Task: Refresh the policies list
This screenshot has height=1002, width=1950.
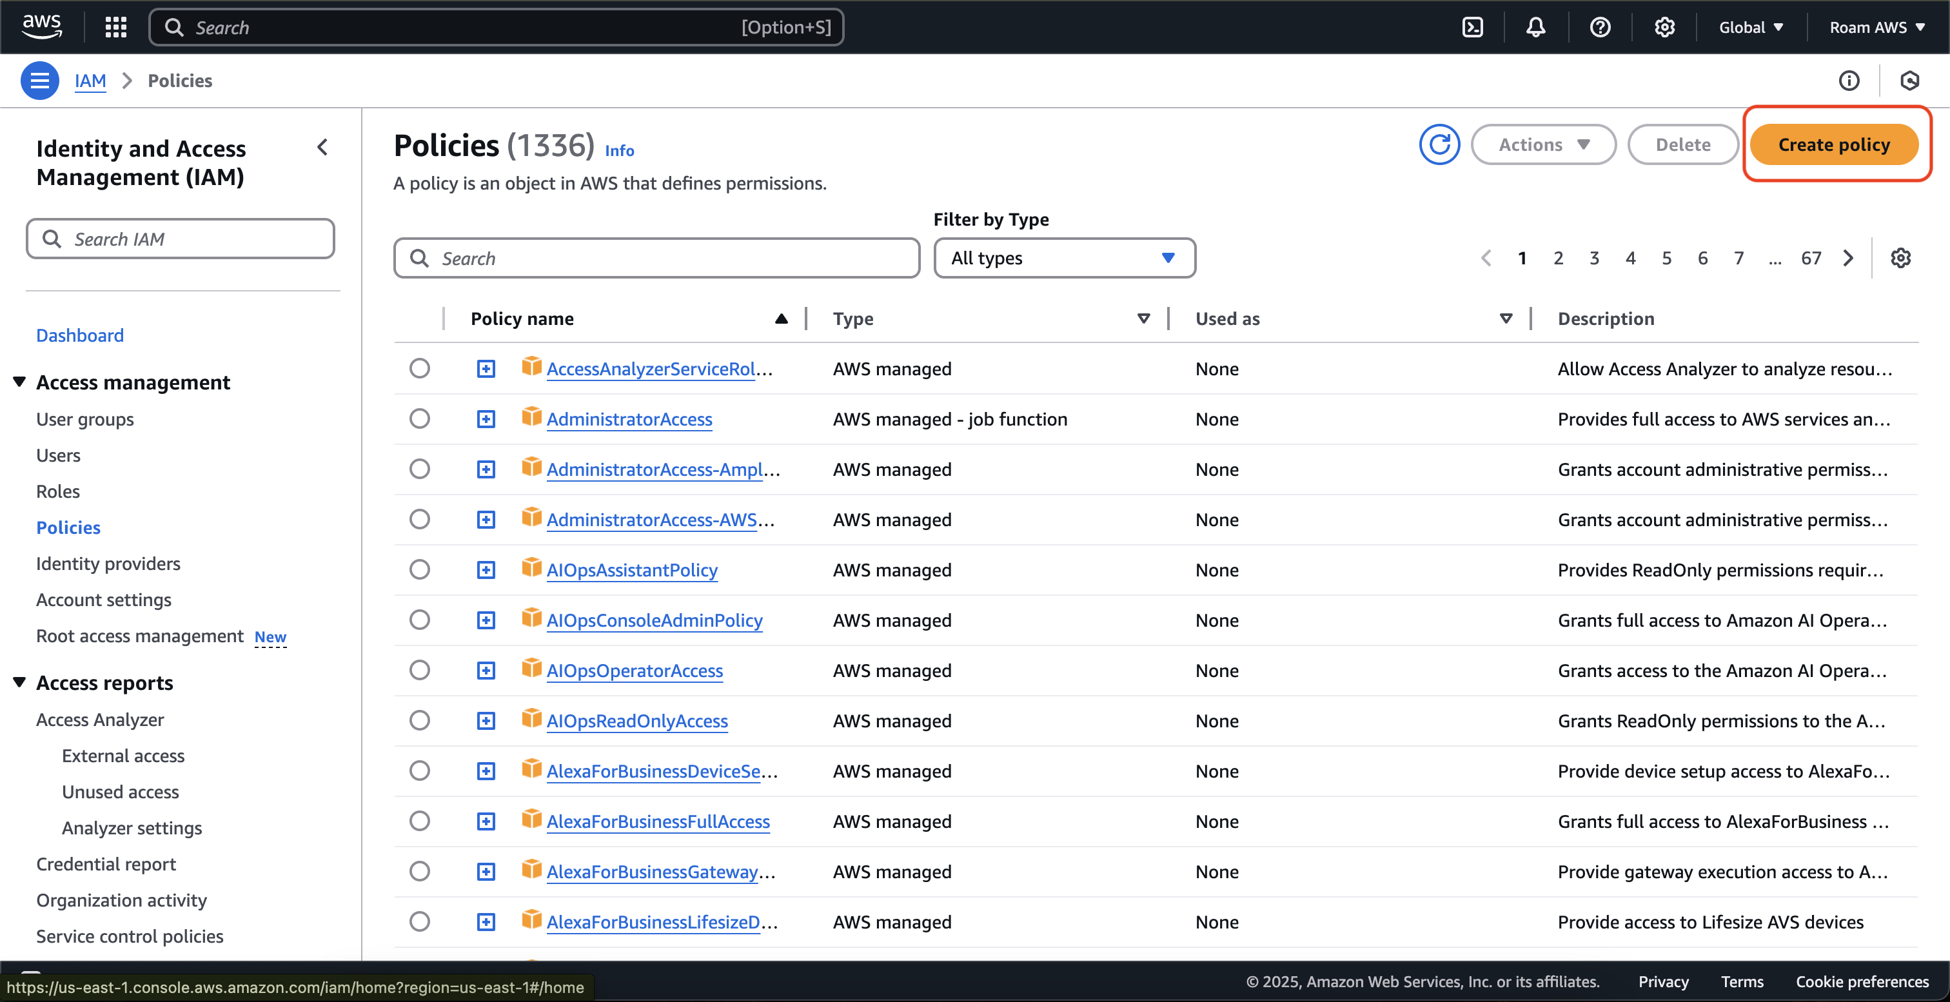Action: 1439,144
